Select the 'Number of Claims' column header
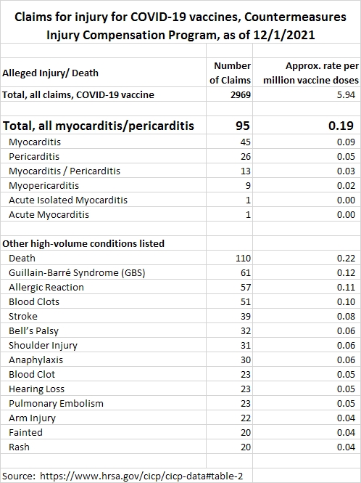Image resolution: width=361 pixels, height=483 pixels. point(229,73)
